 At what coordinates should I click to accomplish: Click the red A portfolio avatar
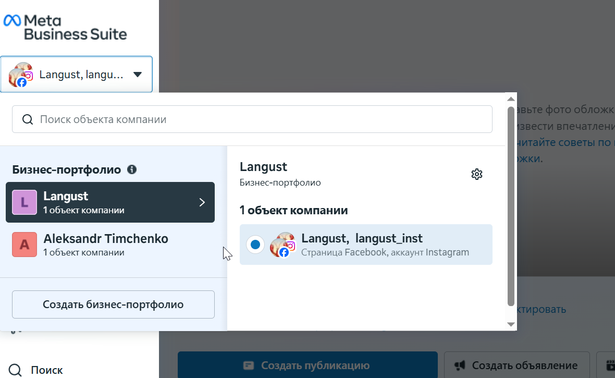coord(24,245)
